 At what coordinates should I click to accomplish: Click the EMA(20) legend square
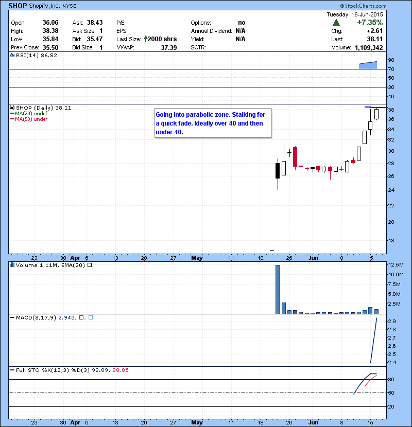tap(90, 265)
